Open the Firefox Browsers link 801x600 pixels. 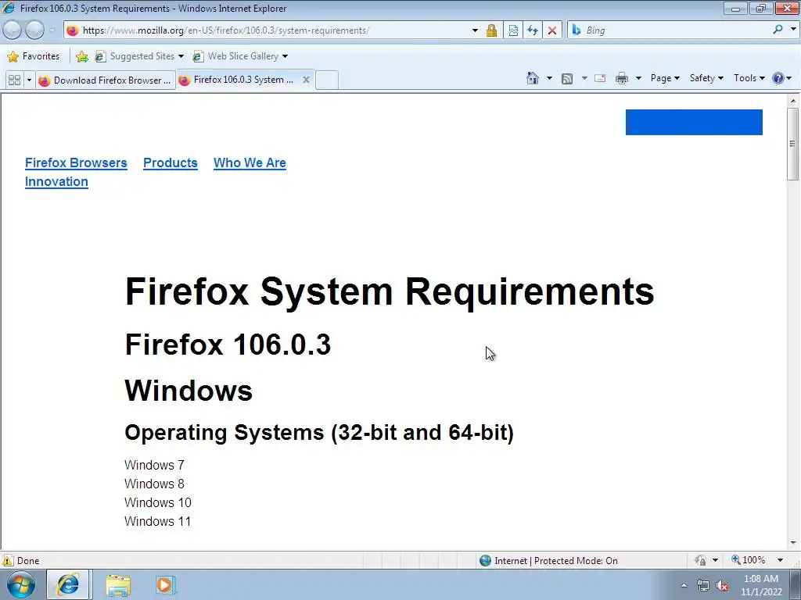[x=76, y=162]
